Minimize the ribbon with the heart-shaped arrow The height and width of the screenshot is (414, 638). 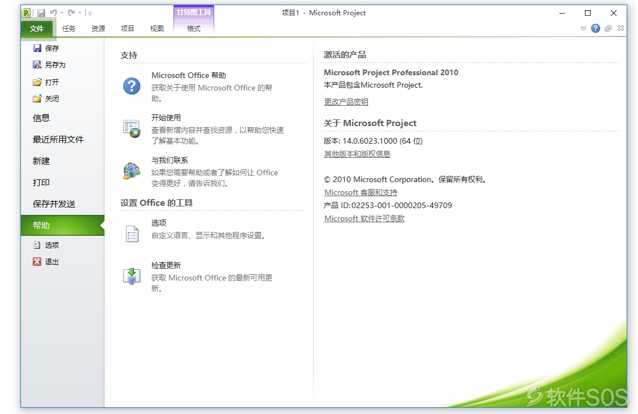click(x=583, y=28)
